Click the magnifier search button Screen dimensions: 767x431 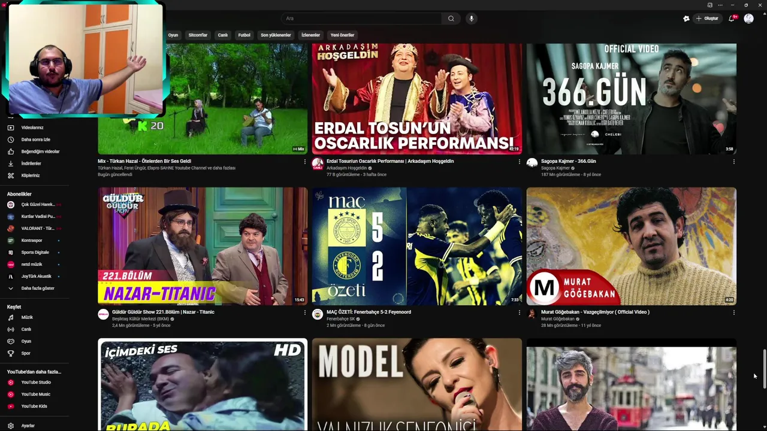point(451,19)
